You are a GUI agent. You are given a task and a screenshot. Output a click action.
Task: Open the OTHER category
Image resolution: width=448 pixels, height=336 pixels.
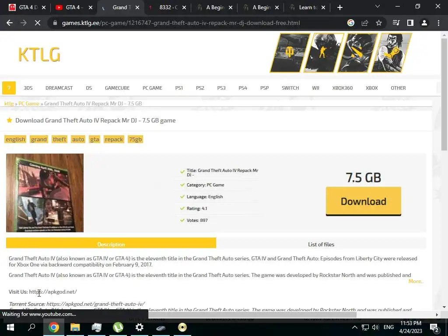(398, 88)
